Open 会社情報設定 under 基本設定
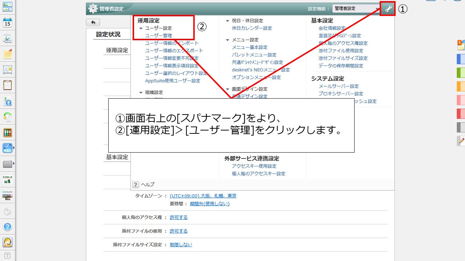Image resolution: width=465 pixels, height=261 pixels. point(332,28)
